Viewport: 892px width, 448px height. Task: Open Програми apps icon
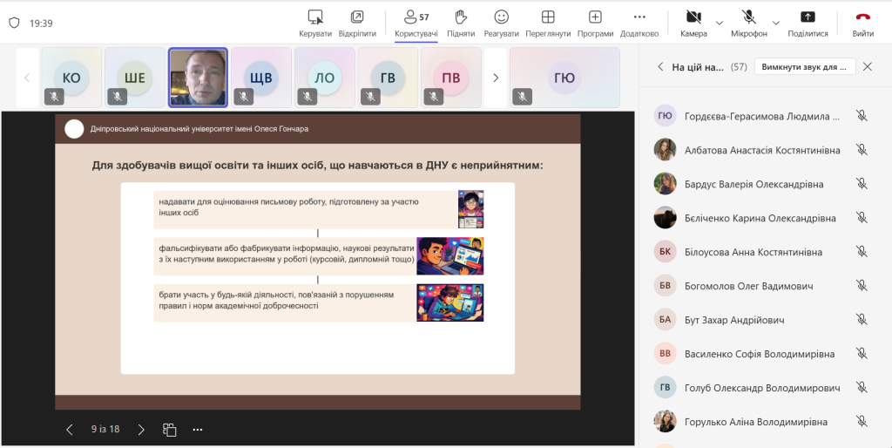[x=595, y=17]
